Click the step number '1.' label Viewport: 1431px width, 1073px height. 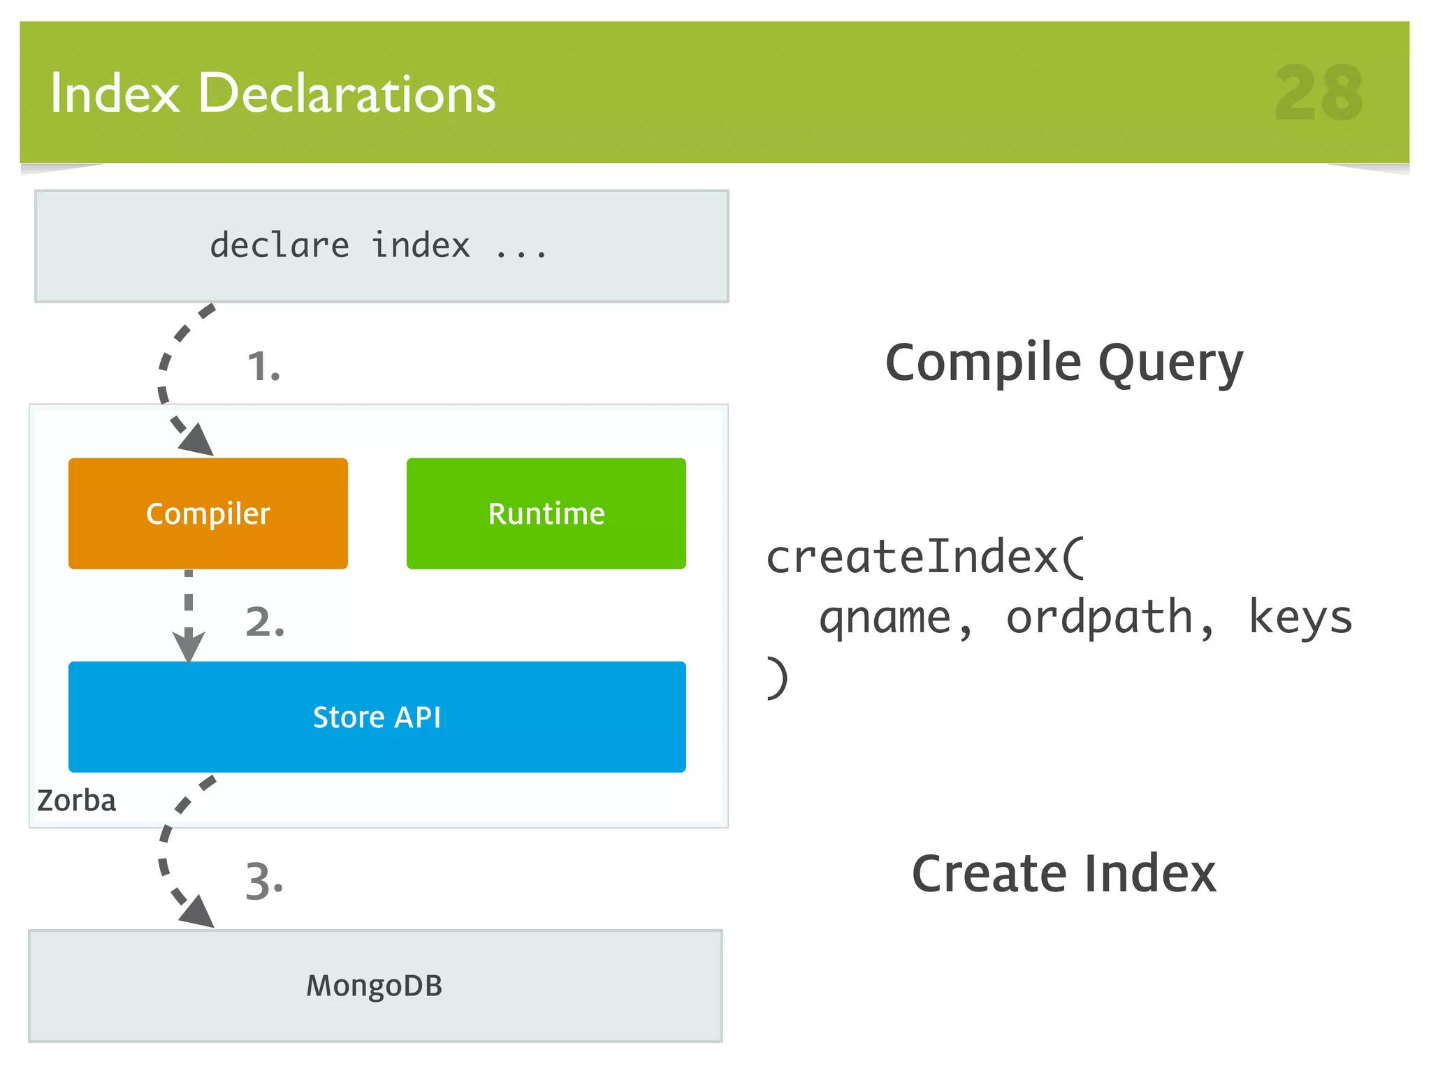(264, 366)
